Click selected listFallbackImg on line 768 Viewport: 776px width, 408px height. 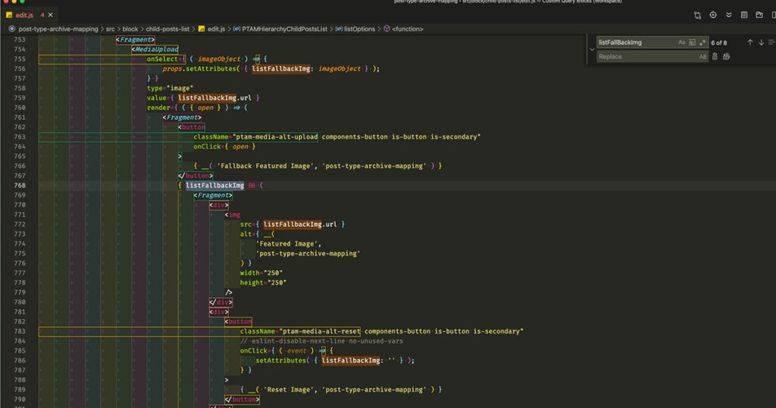coord(214,186)
